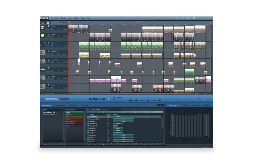This screenshot has height=167, width=254.
Task: Click the save project icon in top toolbar
Action: coord(154,18)
